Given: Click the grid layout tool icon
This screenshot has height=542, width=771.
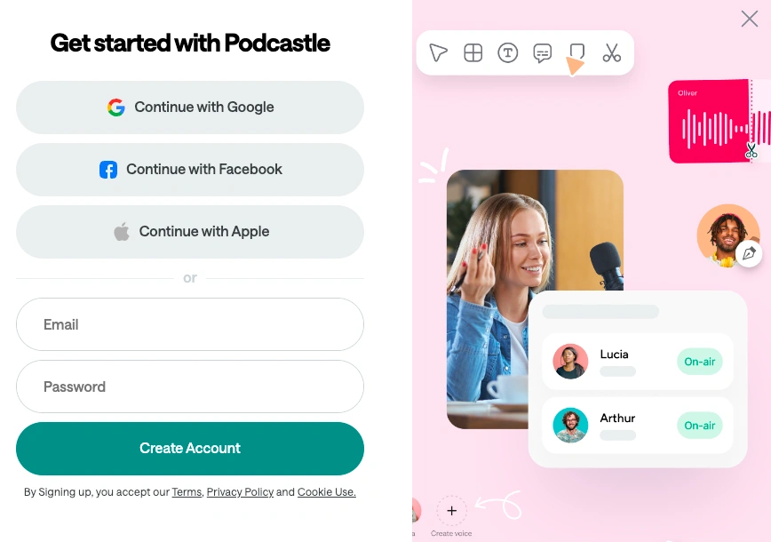Looking at the screenshot, I should click(473, 53).
